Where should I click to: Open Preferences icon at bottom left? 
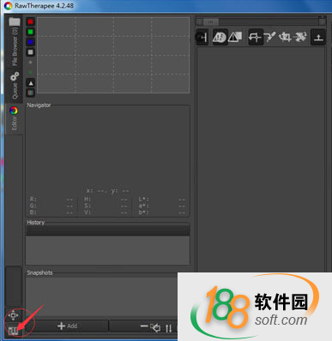pyautogui.click(x=13, y=331)
